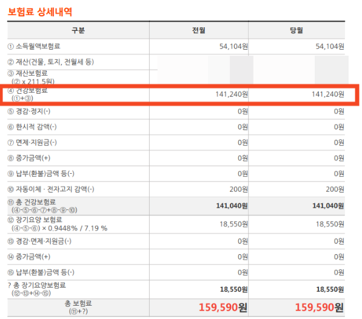Viewport: 362px width, 319px height.
Task: Select the 전월 column header
Action: (x=199, y=30)
